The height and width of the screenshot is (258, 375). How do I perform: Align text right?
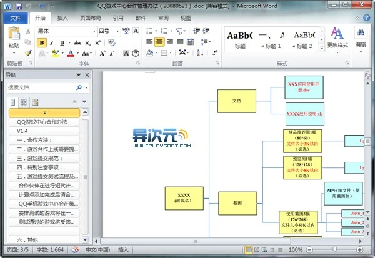(170, 42)
